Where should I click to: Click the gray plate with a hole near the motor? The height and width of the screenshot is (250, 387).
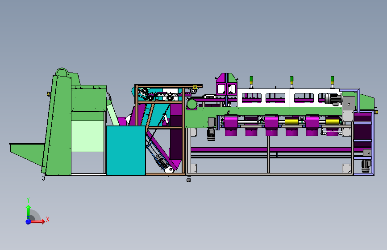coord(349,104)
